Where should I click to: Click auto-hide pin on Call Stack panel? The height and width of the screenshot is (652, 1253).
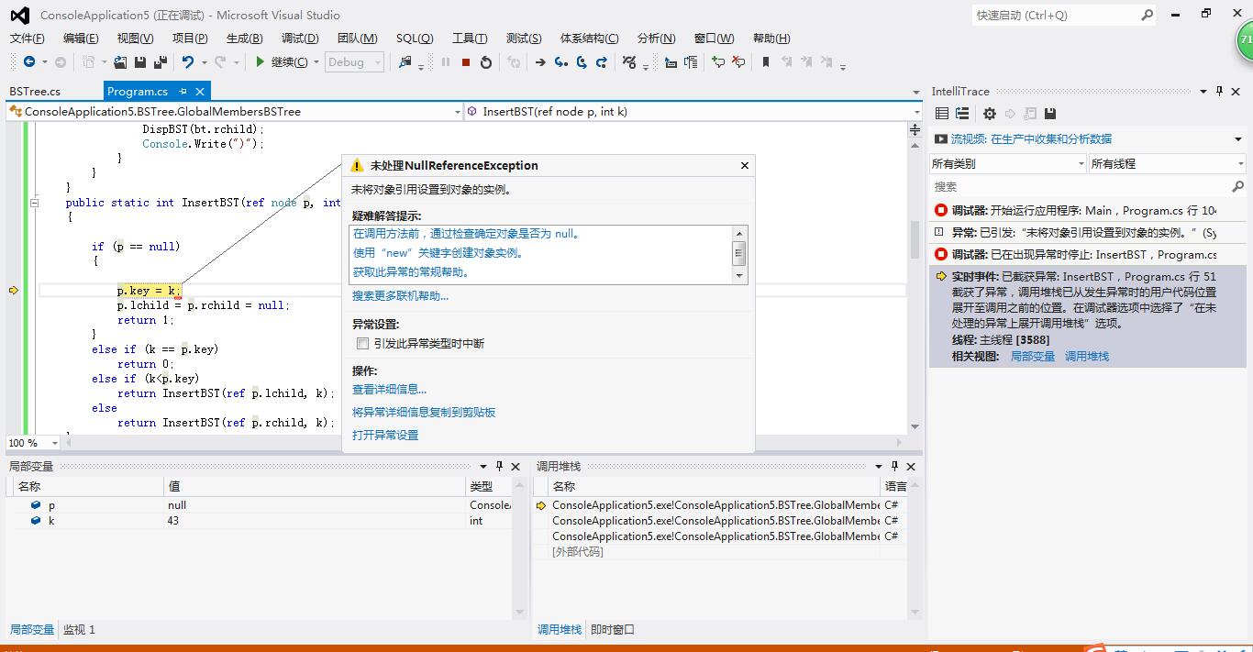[894, 466]
